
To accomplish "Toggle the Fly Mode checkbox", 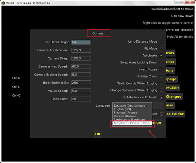I will [x=161, y=48].
